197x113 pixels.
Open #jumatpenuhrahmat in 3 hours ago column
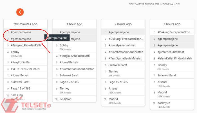(x=171, y=52)
